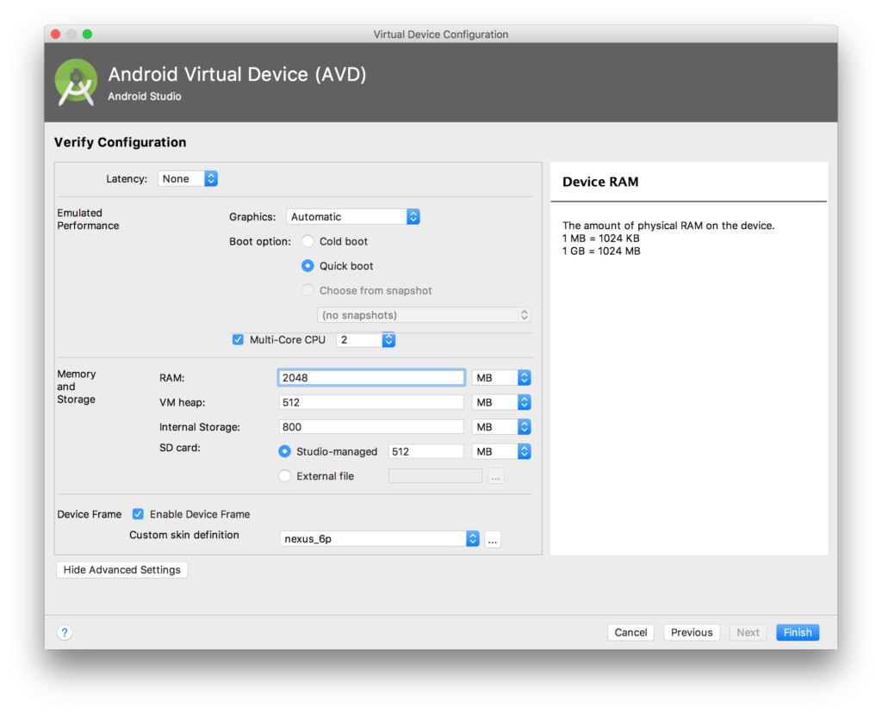This screenshot has height=713, width=882.
Task: Click the 'Verify Configuration' heading
Action: click(120, 142)
